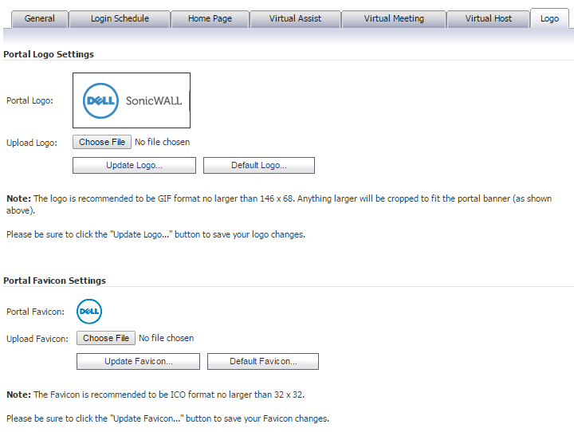Click the Portal Favicon: label
This screenshot has height=432, width=574.
[x=35, y=312]
